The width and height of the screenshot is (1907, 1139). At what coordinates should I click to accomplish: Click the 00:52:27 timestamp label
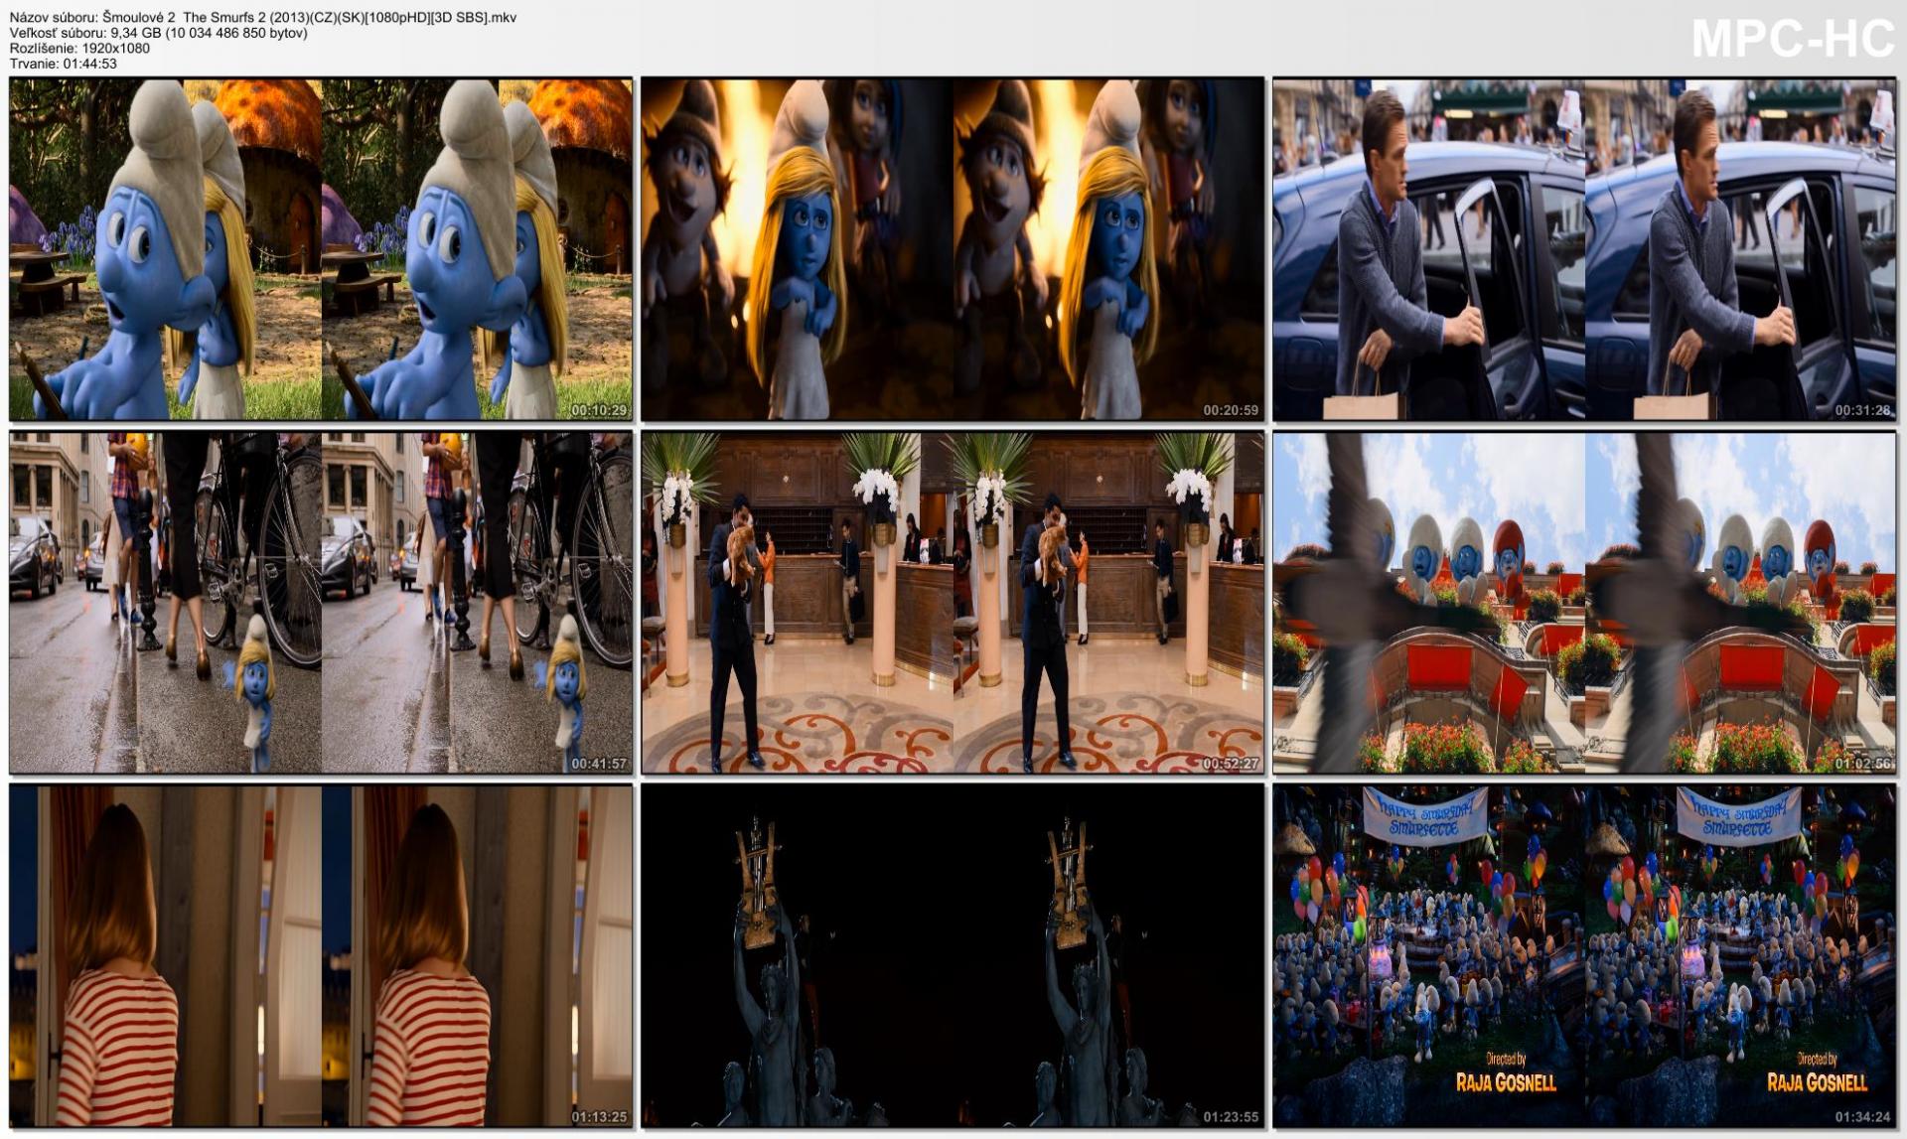1231,764
